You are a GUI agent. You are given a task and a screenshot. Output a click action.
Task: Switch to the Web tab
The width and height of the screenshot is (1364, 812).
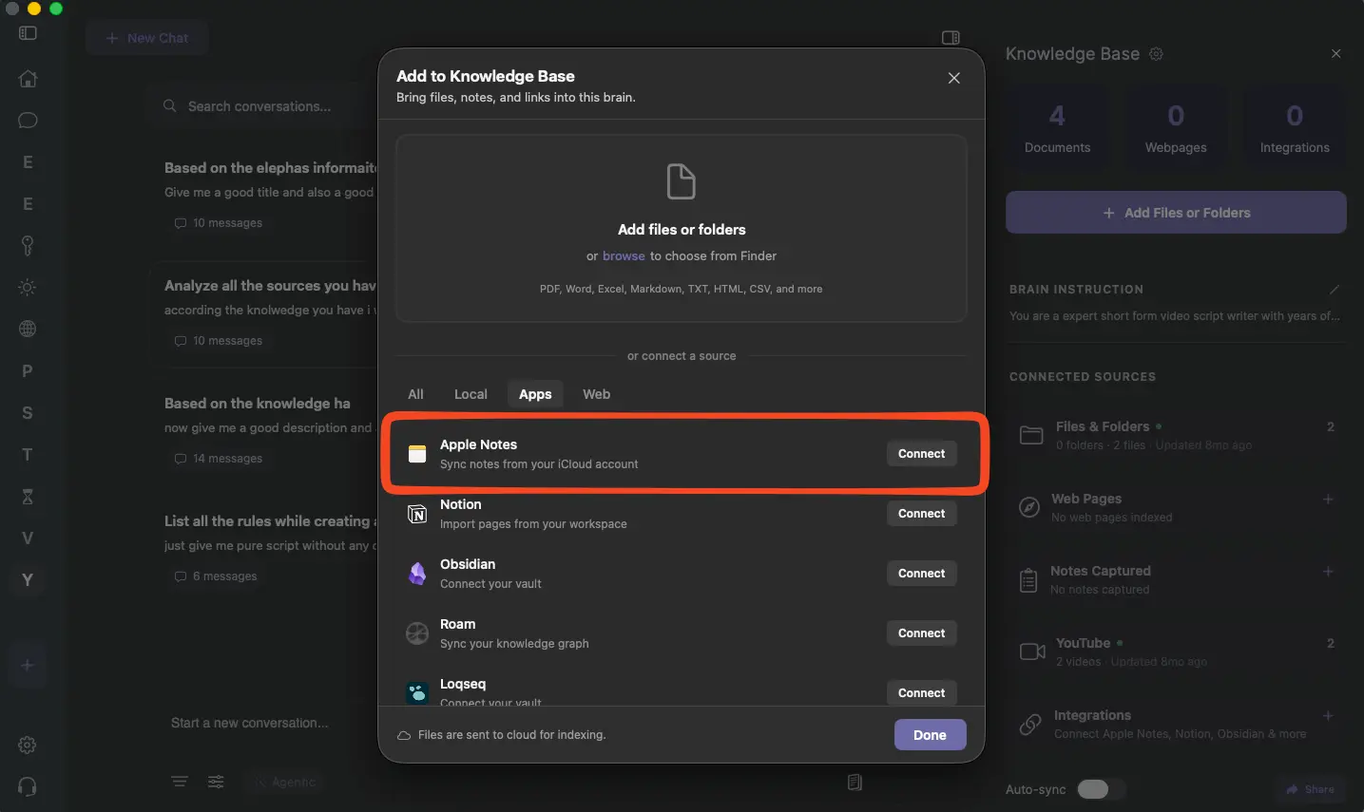click(596, 394)
